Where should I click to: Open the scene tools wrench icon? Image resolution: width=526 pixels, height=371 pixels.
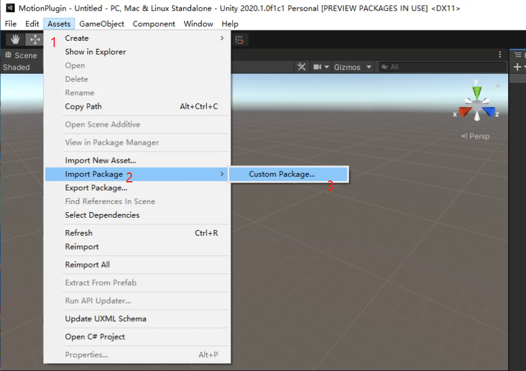[301, 67]
